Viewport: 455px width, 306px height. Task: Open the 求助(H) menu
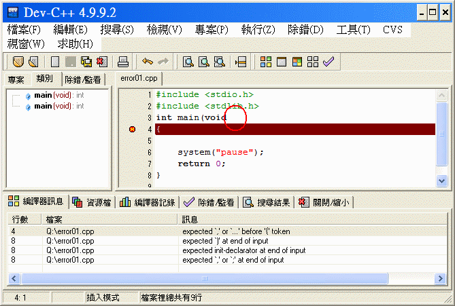click(x=75, y=44)
